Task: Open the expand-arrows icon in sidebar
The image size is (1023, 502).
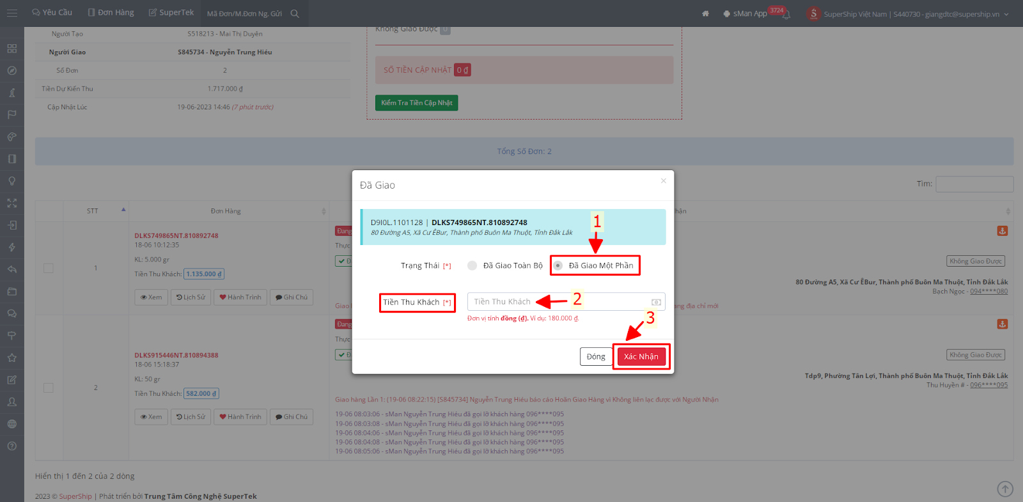Action: click(x=12, y=203)
